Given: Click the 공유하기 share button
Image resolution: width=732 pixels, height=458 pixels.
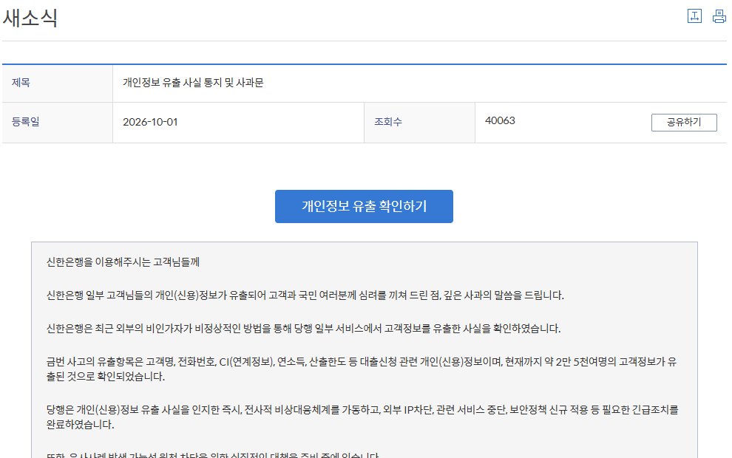Looking at the screenshot, I should 684,122.
